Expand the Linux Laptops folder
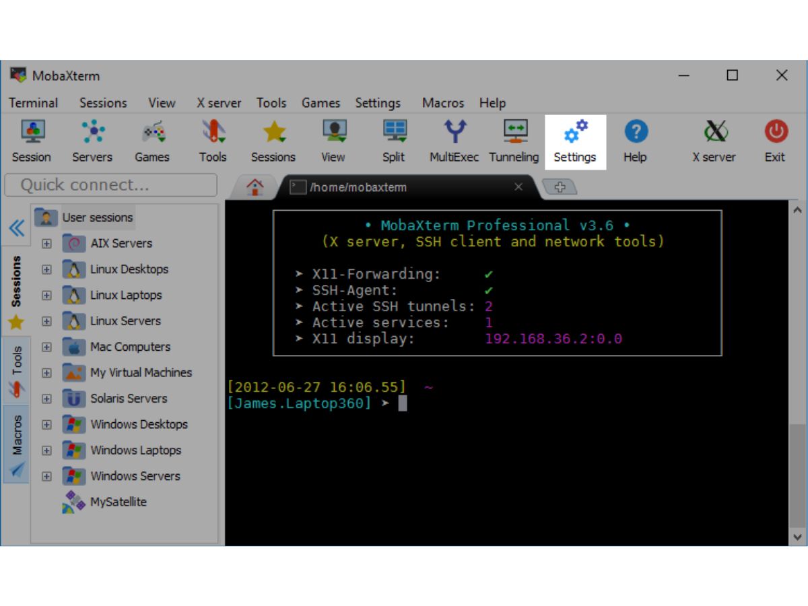808x606 pixels. pos(46,295)
